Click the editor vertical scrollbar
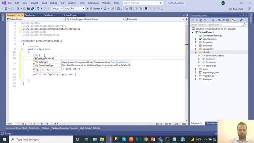This screenshot has height=143, width=254. coord(187,71)
